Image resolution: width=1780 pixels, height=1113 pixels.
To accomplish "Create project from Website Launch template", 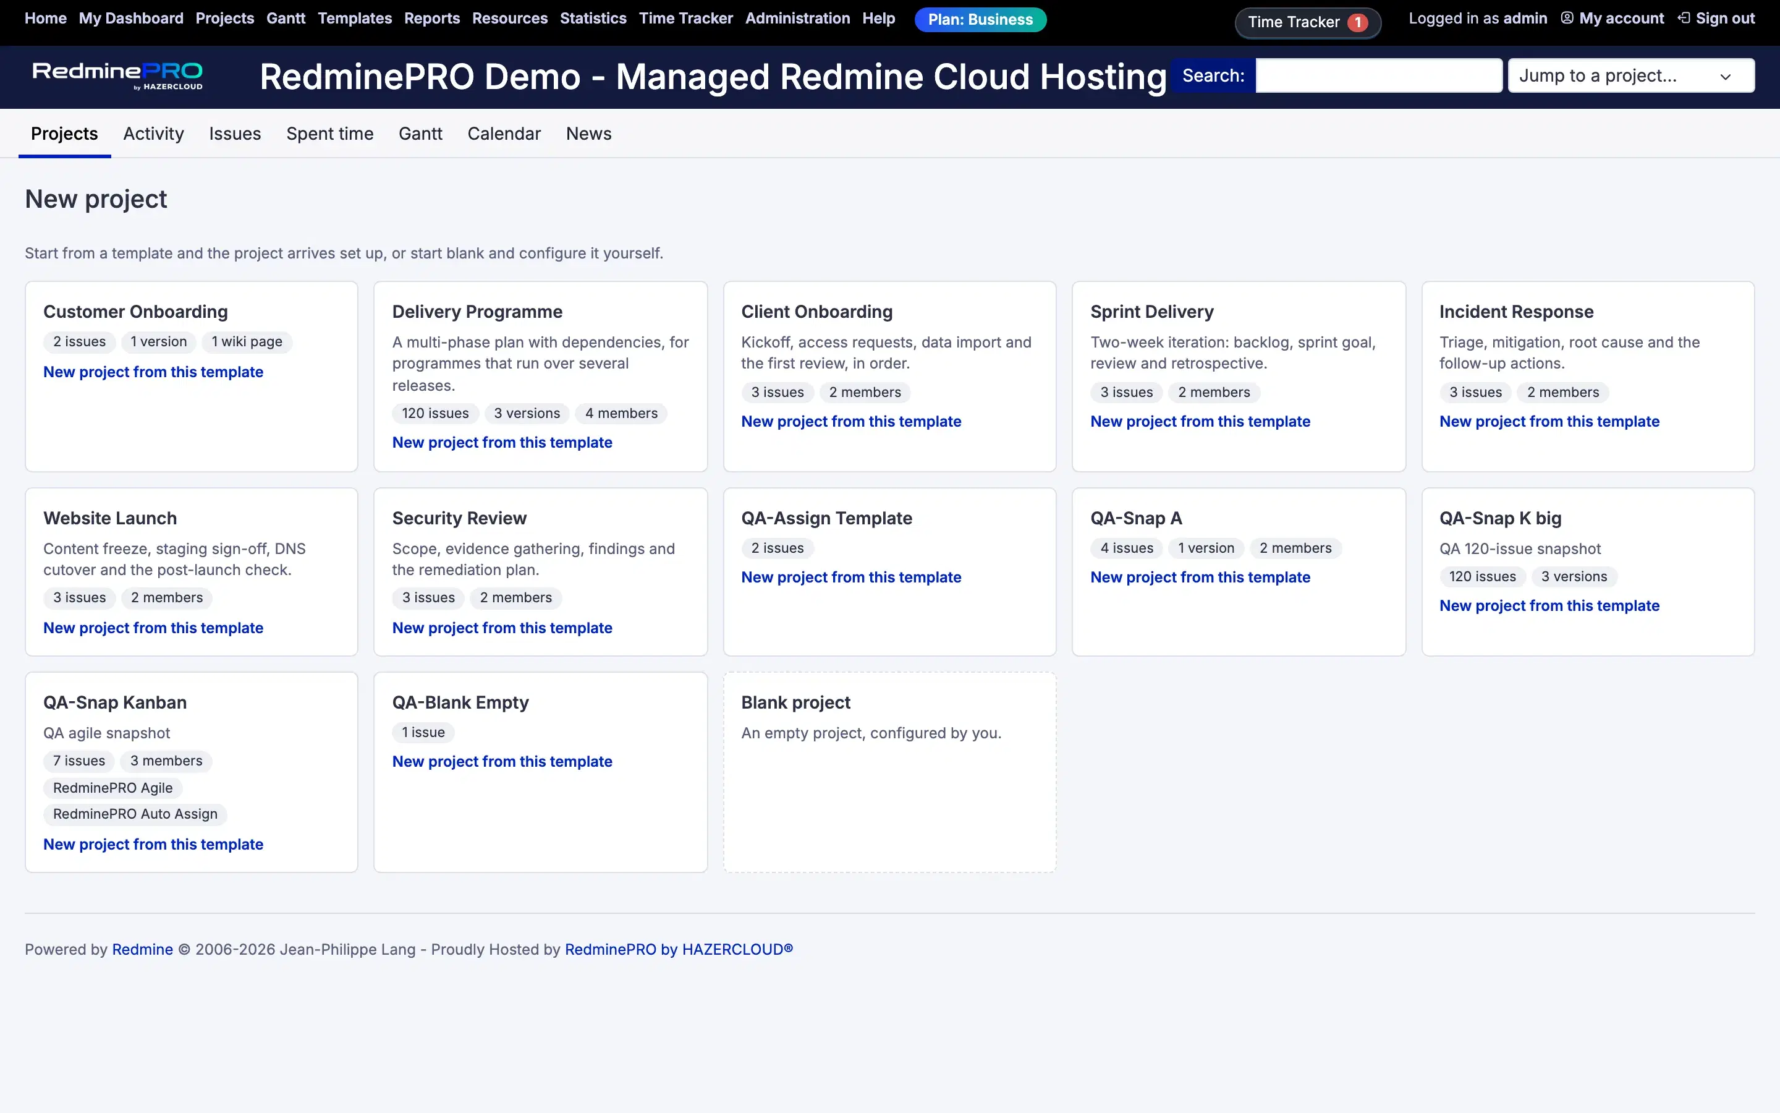I will point(153,628).
